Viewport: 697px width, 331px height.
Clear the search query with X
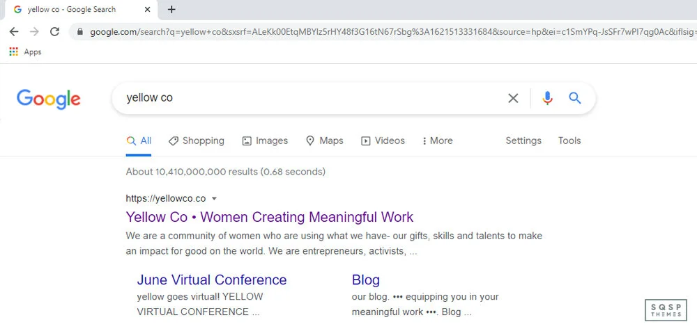tap(513, 98)
